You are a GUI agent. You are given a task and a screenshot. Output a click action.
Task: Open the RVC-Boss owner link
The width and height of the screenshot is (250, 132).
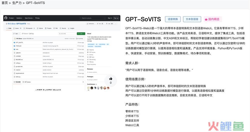(11, 23)
